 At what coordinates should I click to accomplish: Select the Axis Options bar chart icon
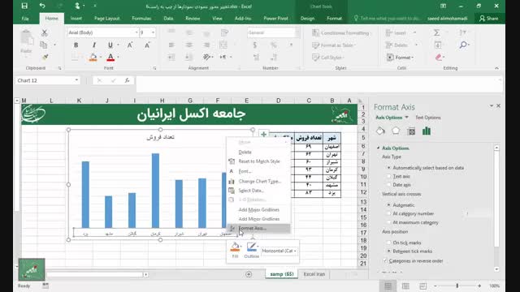point(427,131)
